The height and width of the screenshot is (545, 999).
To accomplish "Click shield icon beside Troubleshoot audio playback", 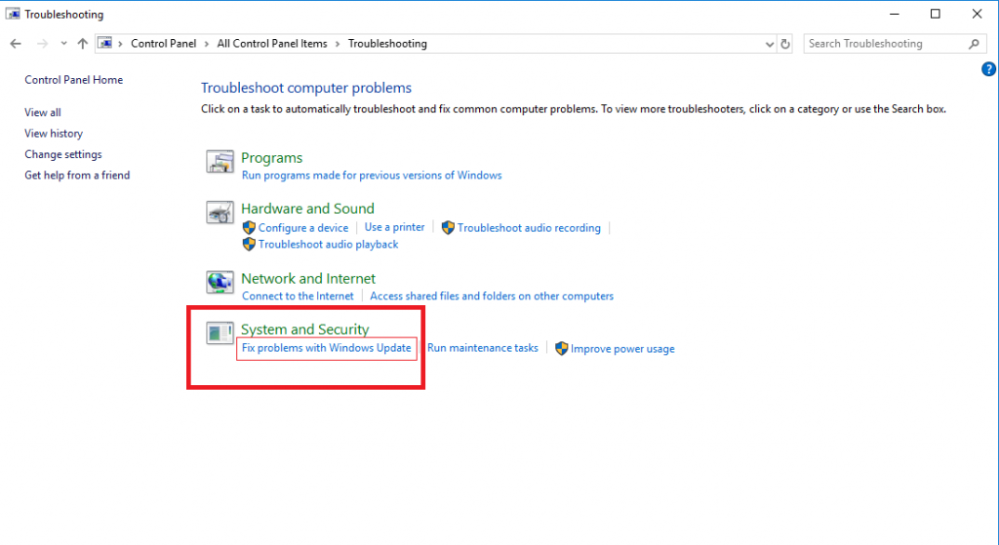I will pos(249,244).
